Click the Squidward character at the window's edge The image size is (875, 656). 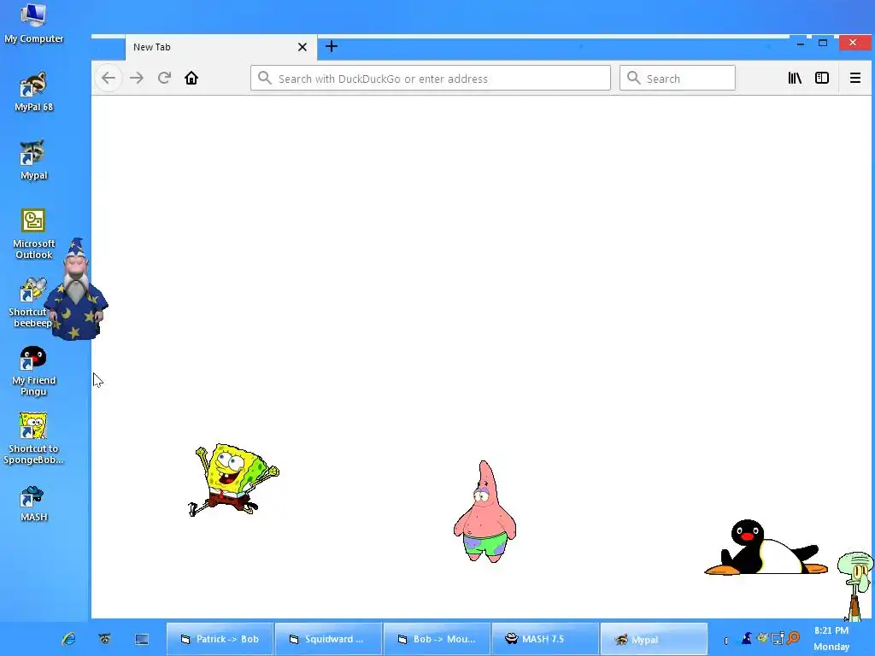click(855, 585)
